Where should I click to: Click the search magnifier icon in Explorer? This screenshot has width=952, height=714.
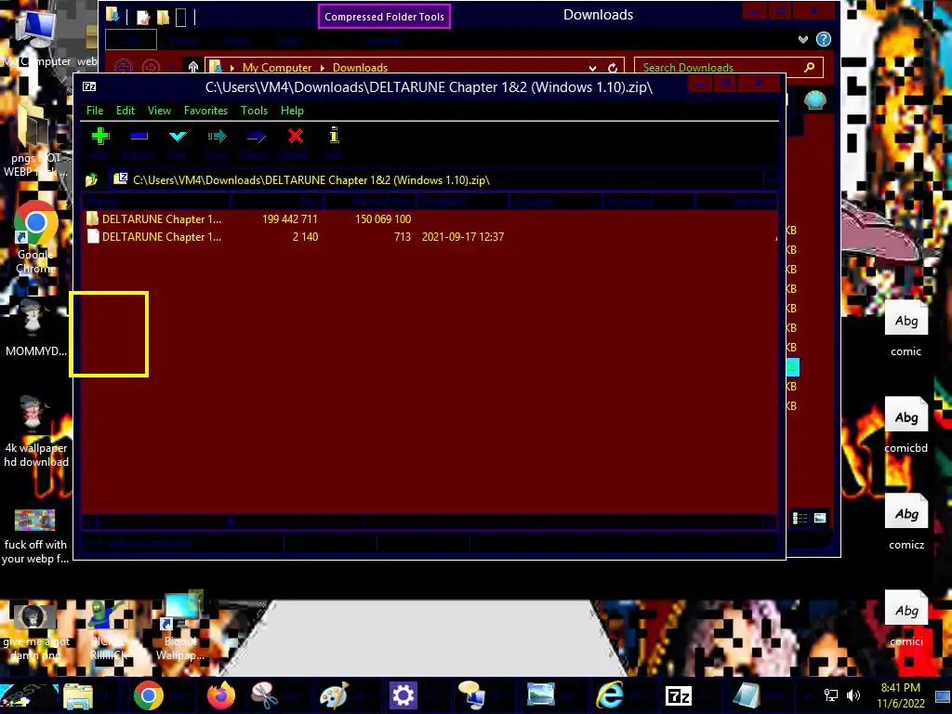point(810,67)
